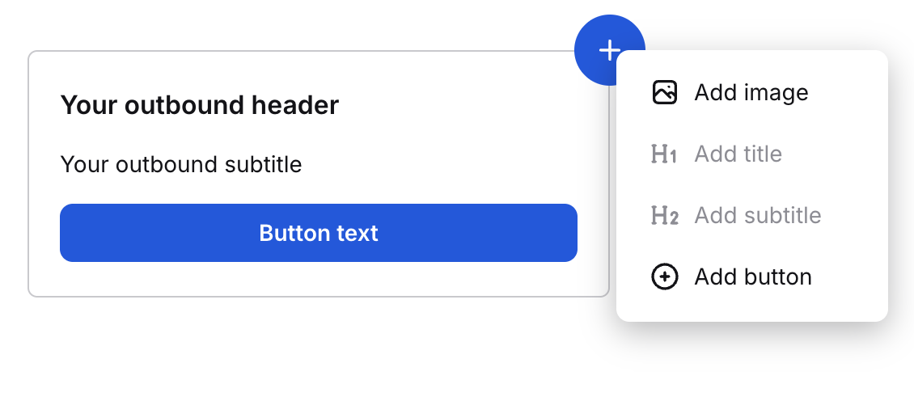Select the "Add title" menu entry

[738, 154]
